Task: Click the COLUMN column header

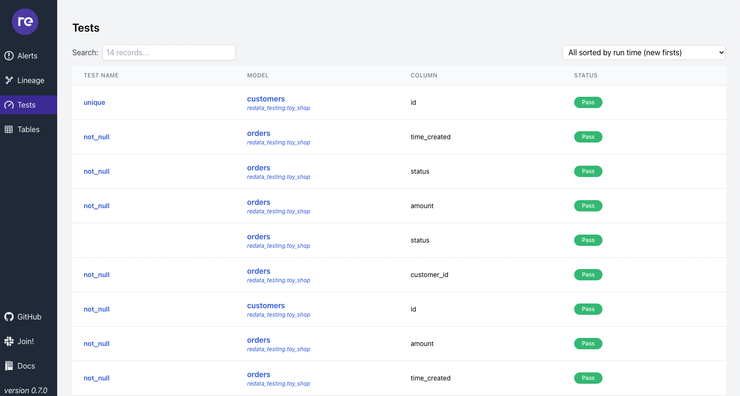Action: [424, 76]
